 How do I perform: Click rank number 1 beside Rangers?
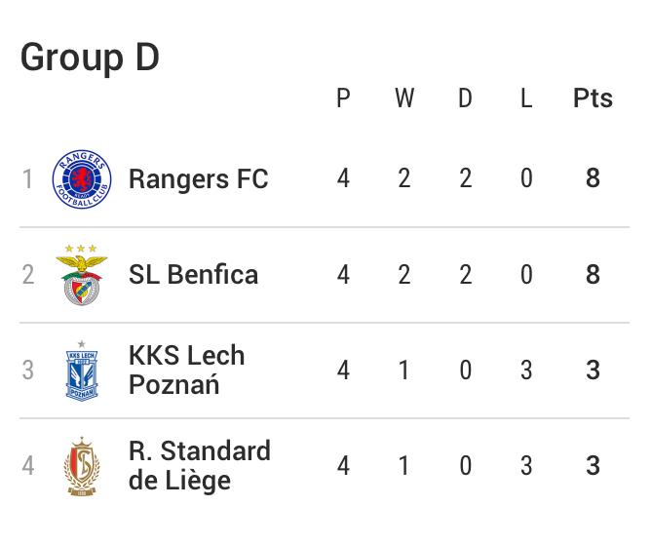27,179
